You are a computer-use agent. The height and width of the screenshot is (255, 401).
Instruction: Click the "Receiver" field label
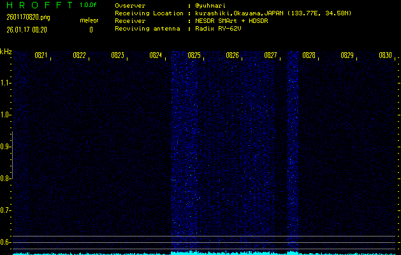130,21
